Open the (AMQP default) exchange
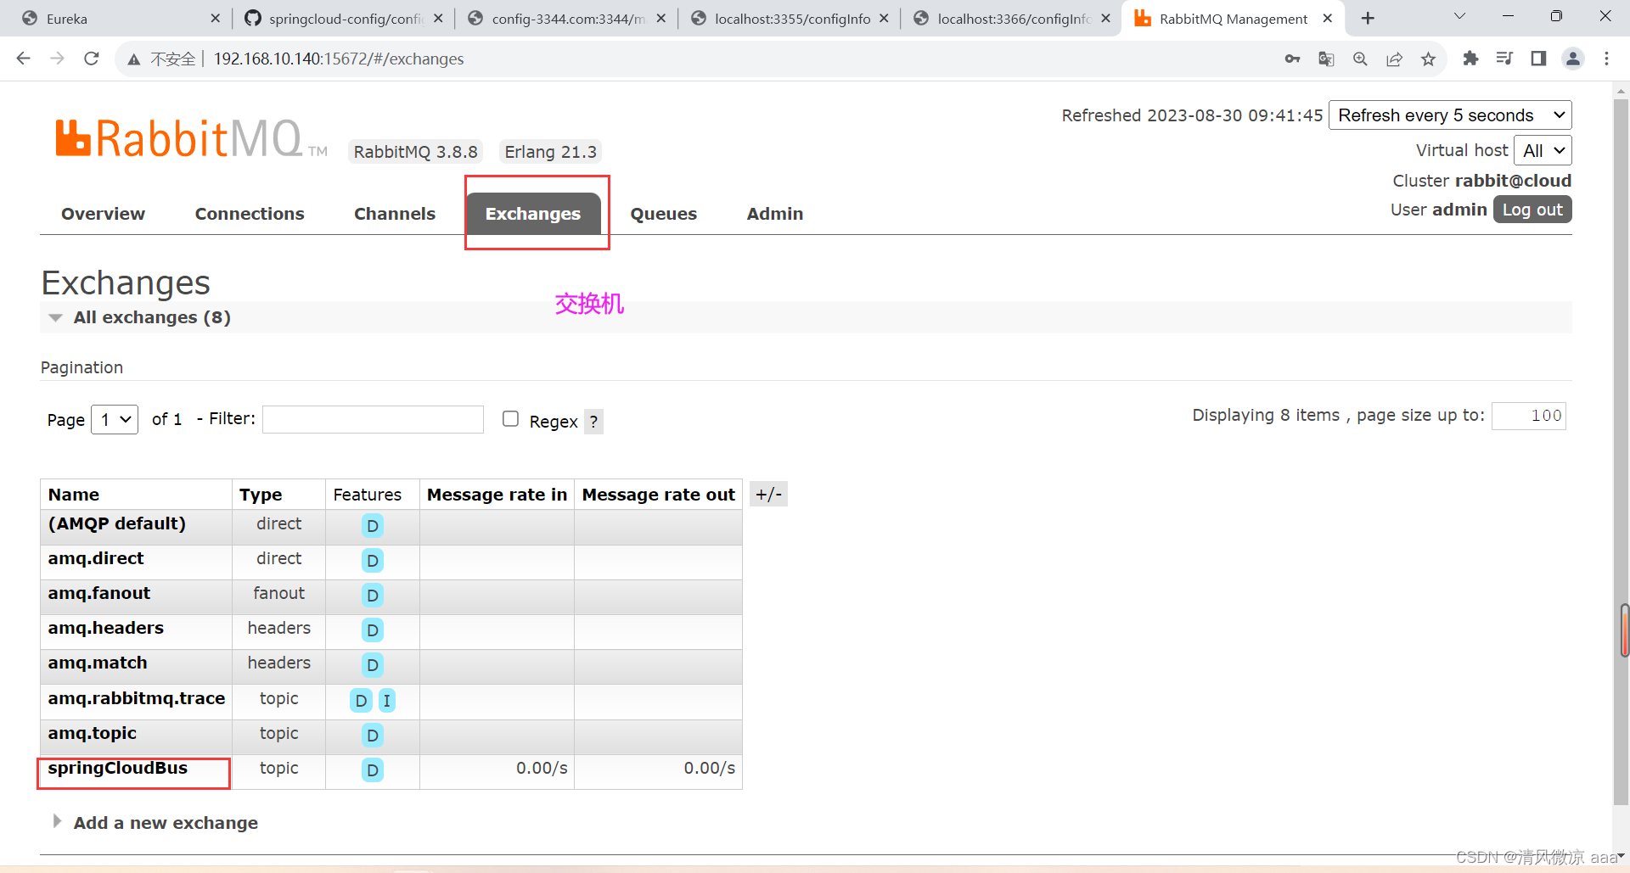The width and height of the screenshot is (1630, 873). (116, 523)
